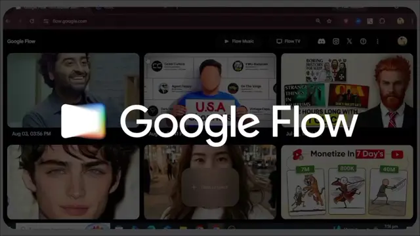
Task: Open the U.S.A sign project thumbnail
Action: pos(210,90)
